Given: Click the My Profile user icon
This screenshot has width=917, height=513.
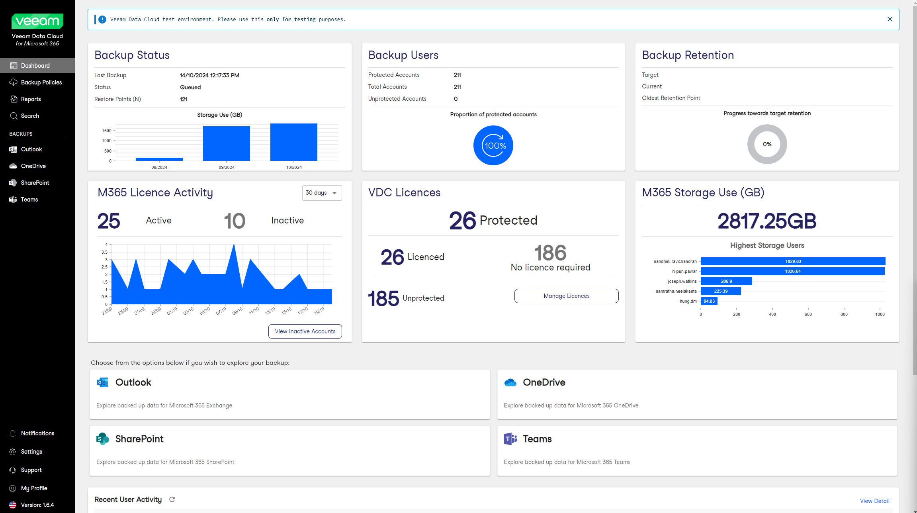Looking at the screenshot, I should pyautogui.click(x=13, y=488).
